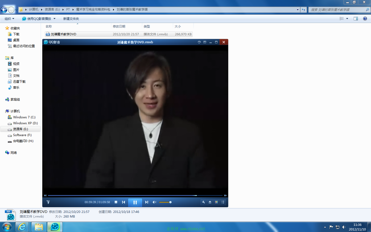Screen dimensions: 371x232
Task: Seek on the video progress bar
Action: [x=135, y=195]
